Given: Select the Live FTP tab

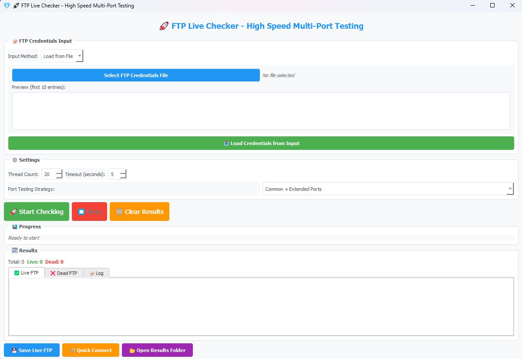Looking at the screenshot, I should pos(27,273).
